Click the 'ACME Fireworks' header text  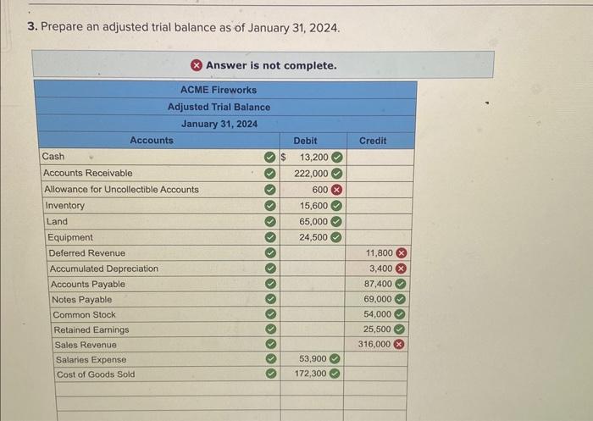[219, 90]
